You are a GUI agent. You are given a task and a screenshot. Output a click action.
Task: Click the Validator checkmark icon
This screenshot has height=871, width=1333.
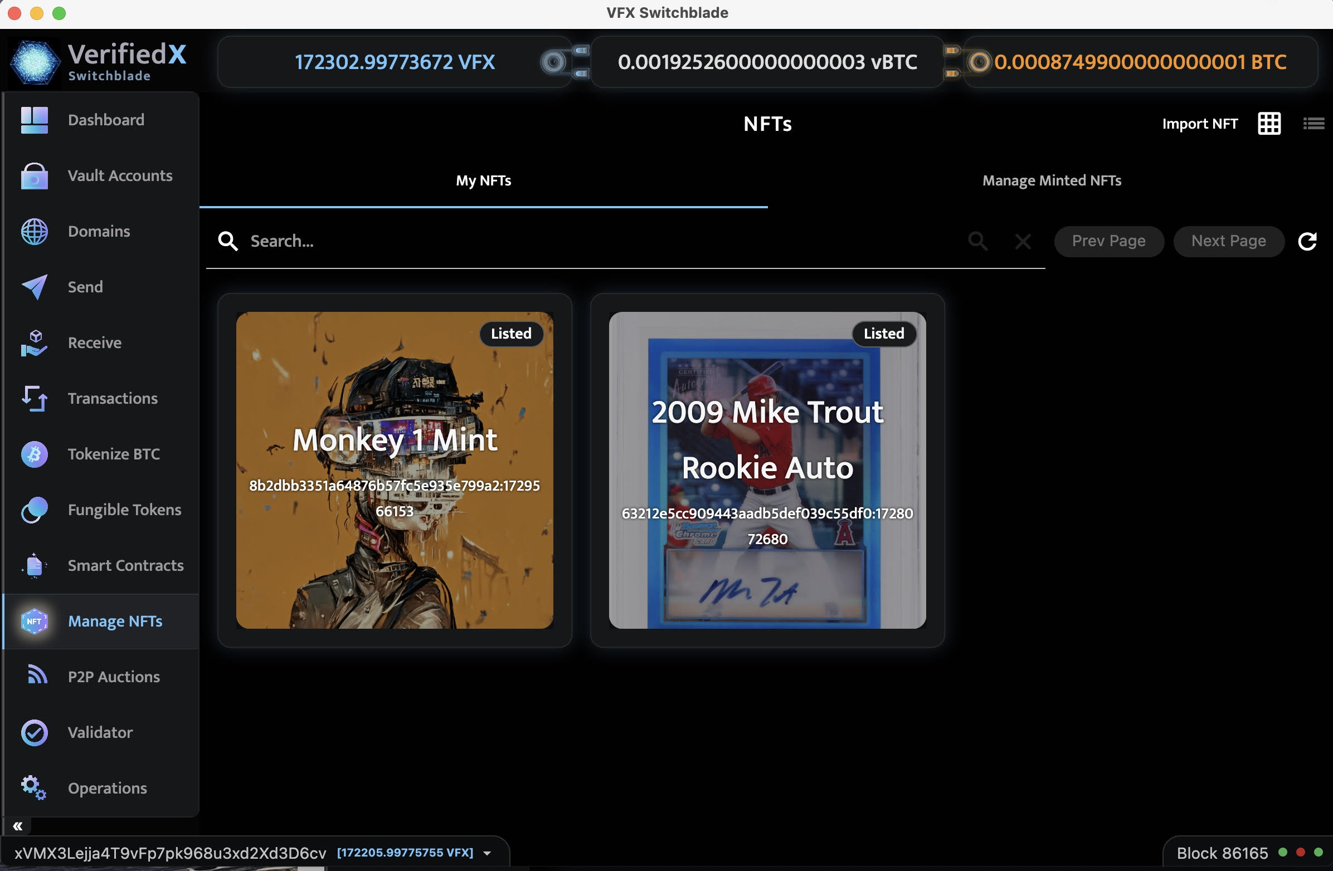pos(34,733)
